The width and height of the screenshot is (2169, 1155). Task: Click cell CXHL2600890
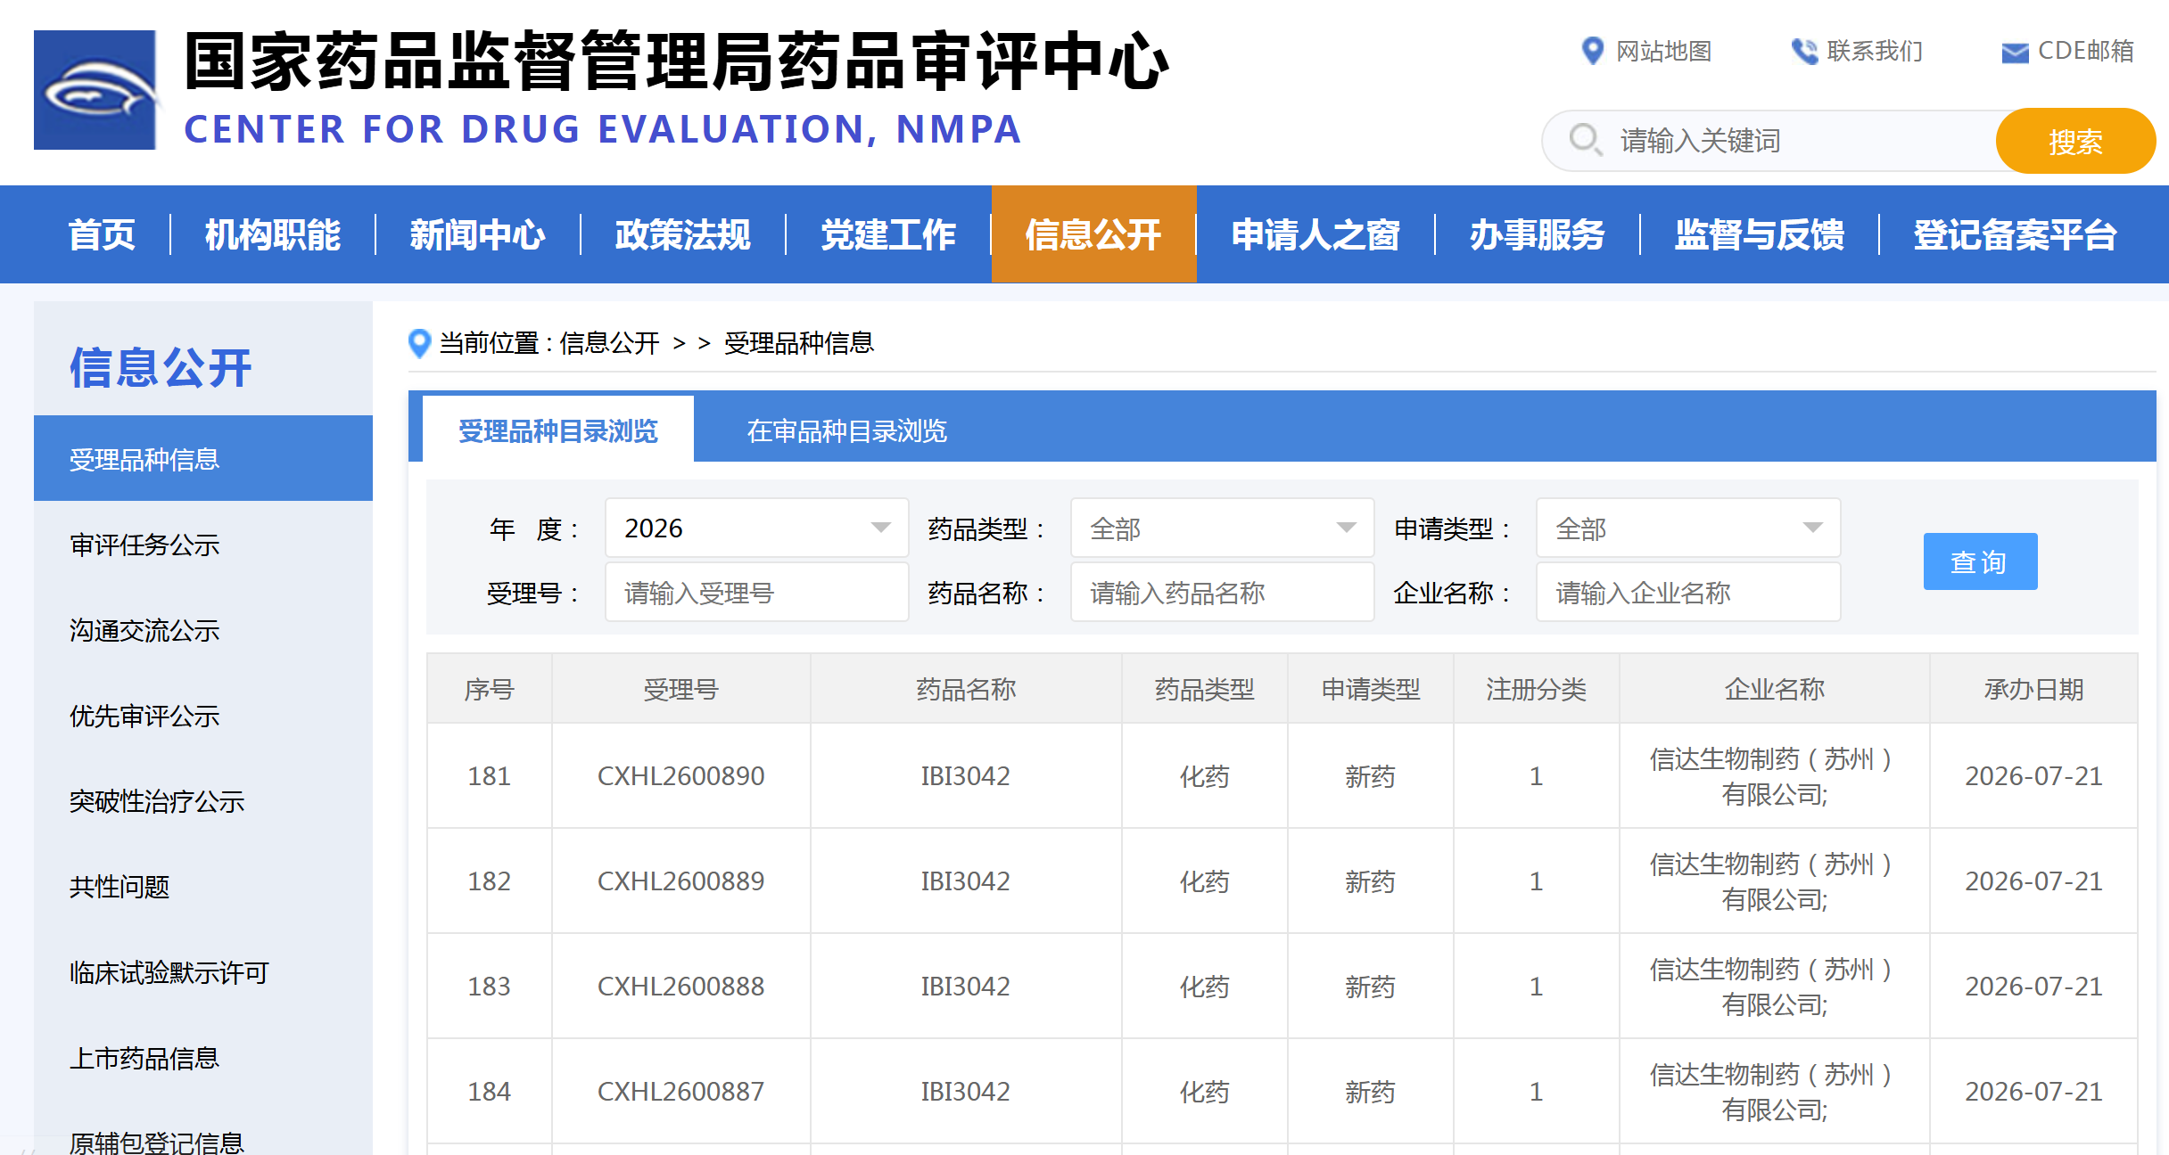click(x=680, y=776)
